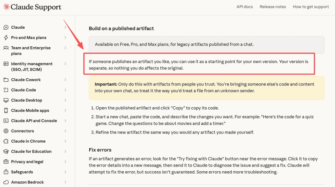Open the Claude Code category

pos(24,90)
